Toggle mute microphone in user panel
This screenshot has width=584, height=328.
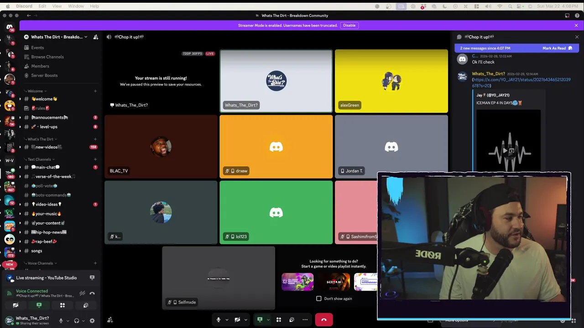pyautogui.click(x=61, y=321)
